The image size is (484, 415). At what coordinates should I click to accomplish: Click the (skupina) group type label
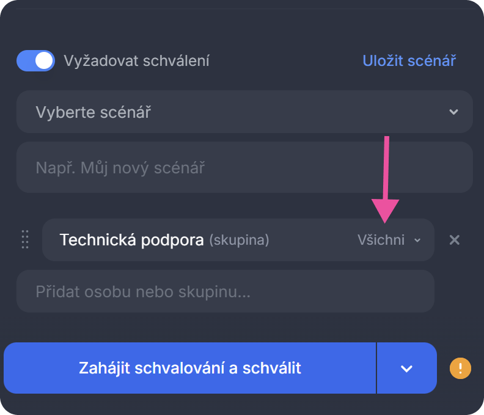(x=239, y=240)
